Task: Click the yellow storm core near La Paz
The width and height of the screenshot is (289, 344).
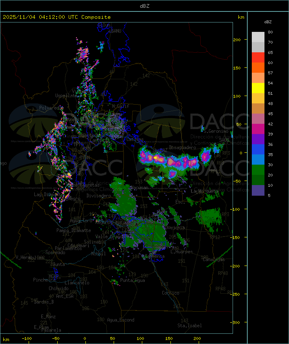Action: pyautogui.click(x=155, y=158)
